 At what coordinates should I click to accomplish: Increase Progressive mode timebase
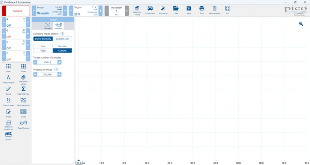pos(59,75)
